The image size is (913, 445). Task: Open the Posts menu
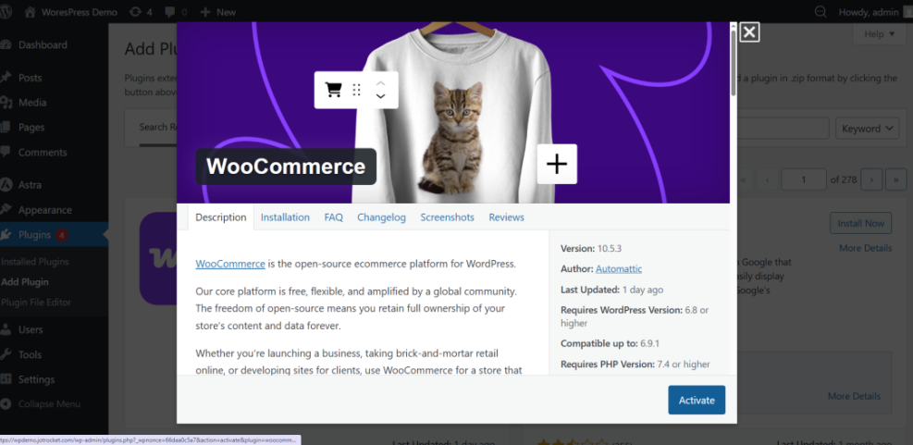[x=30, y=78]
